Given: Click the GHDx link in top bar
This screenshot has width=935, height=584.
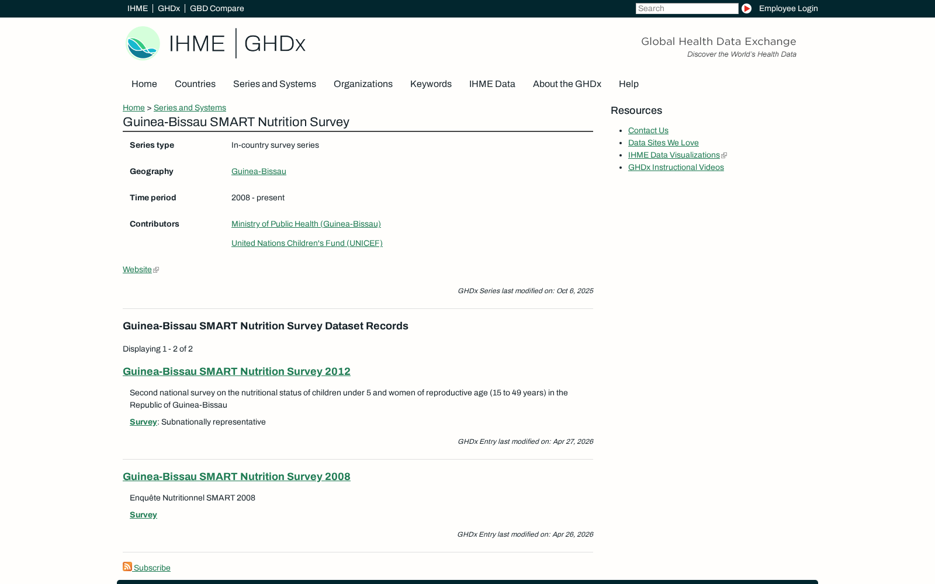Looking at the screenshot, I should coord(169,8).
